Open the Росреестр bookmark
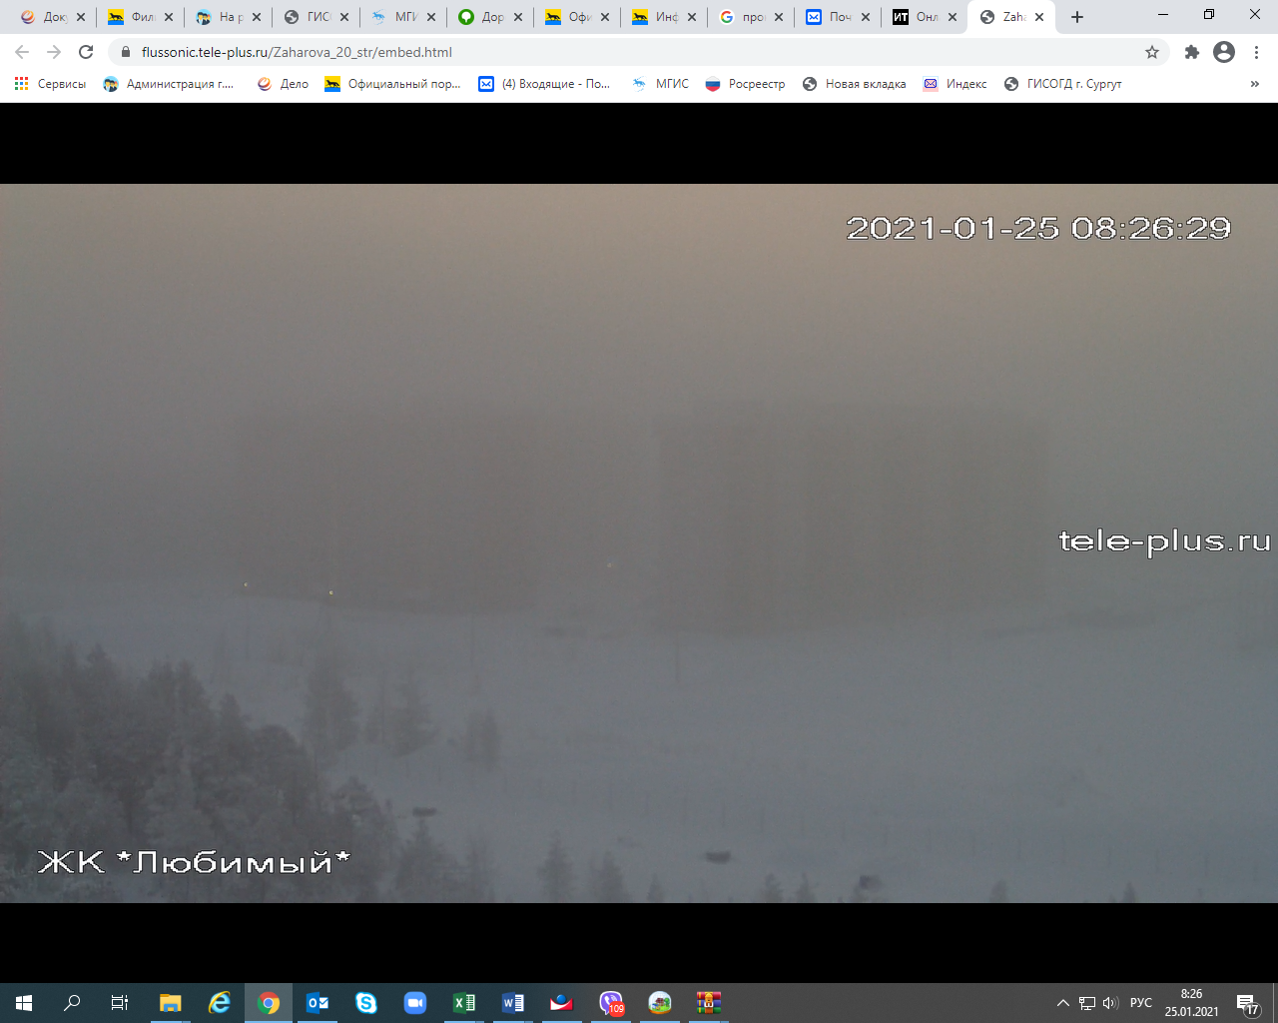1278x1023 pixels. click(745, 84)
